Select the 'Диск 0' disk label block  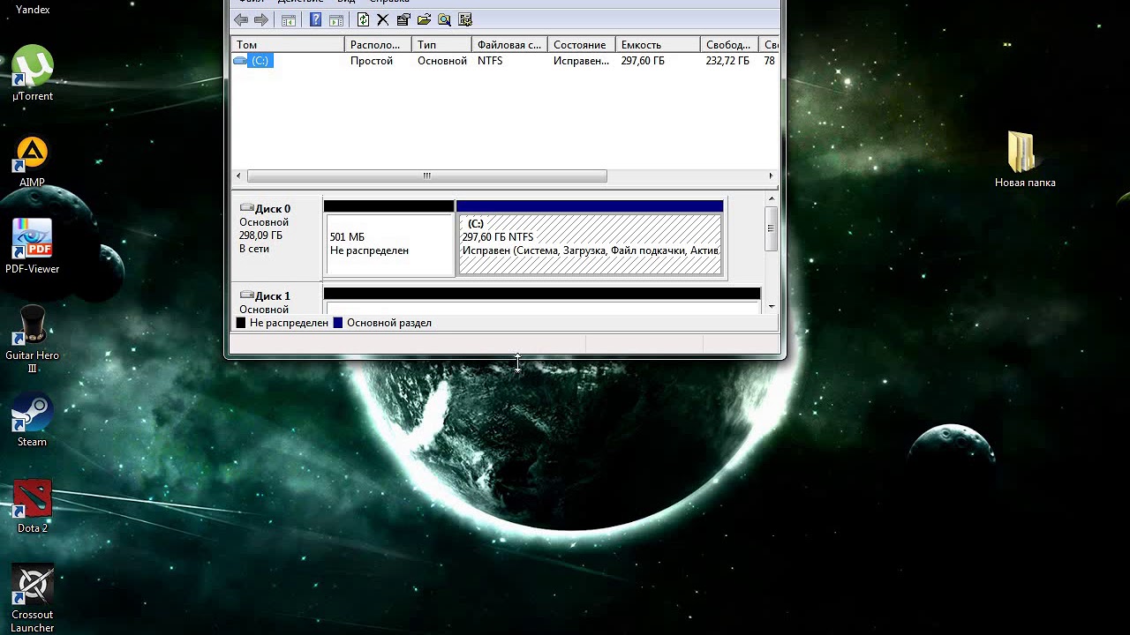pyautogui.click(x=277, y=239)
